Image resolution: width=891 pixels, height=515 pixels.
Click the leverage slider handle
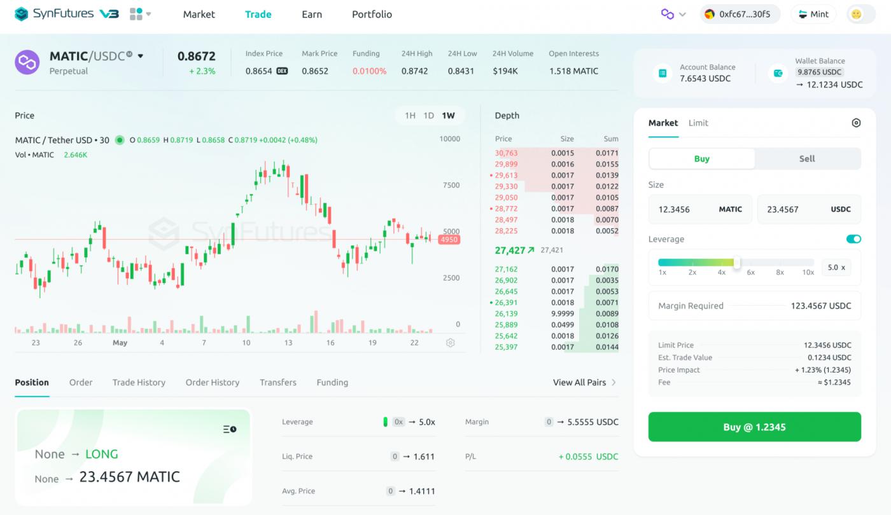click(737, 263)
